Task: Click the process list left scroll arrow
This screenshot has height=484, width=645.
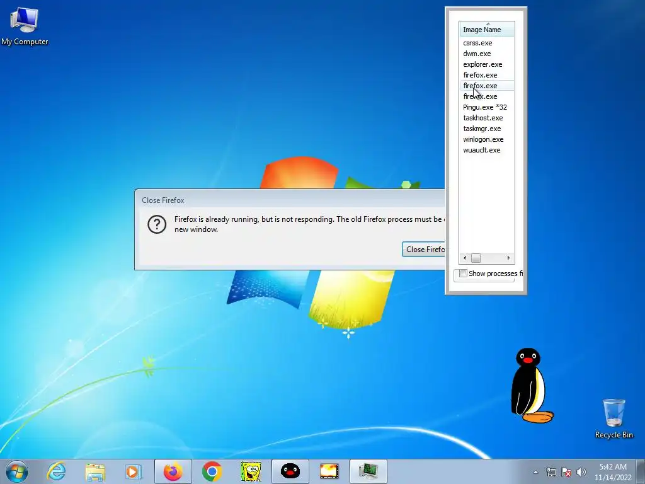Action: tap(465, 258)
